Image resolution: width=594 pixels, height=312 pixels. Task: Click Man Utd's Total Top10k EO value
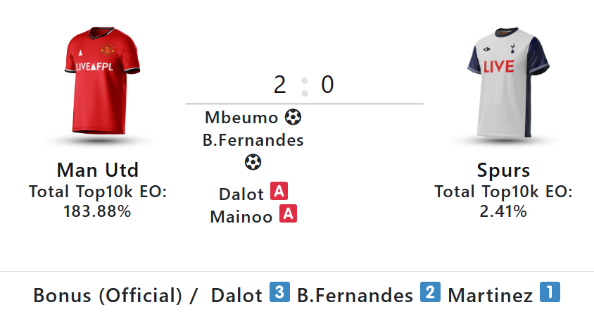click(x=97, y=211)
